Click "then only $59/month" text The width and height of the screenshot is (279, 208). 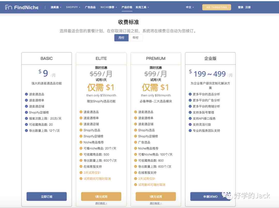click(101, 95)
